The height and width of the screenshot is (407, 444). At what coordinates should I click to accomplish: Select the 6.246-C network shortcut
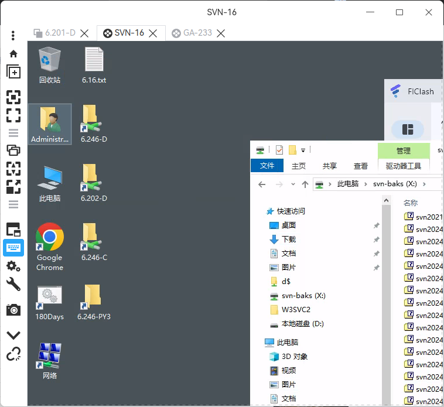point(94,242)
